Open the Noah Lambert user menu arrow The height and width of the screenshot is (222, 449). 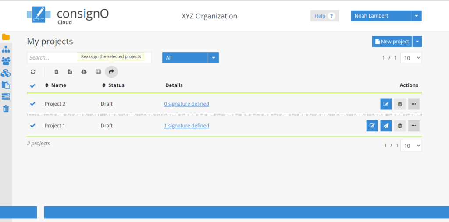coord(416,16)
